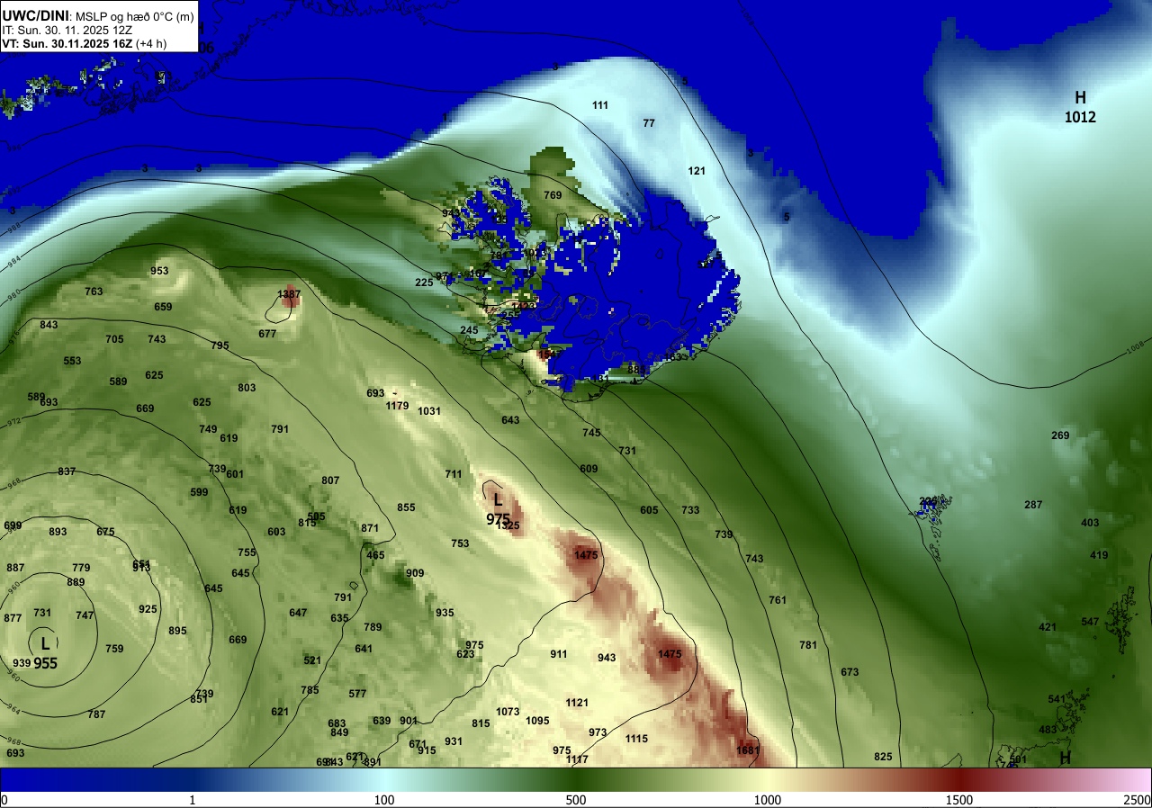Select the 'VT: Sun. 30.11.2025 16Z (+4 h)' line
Screen dimensions: 1152x808
[85, 43]
